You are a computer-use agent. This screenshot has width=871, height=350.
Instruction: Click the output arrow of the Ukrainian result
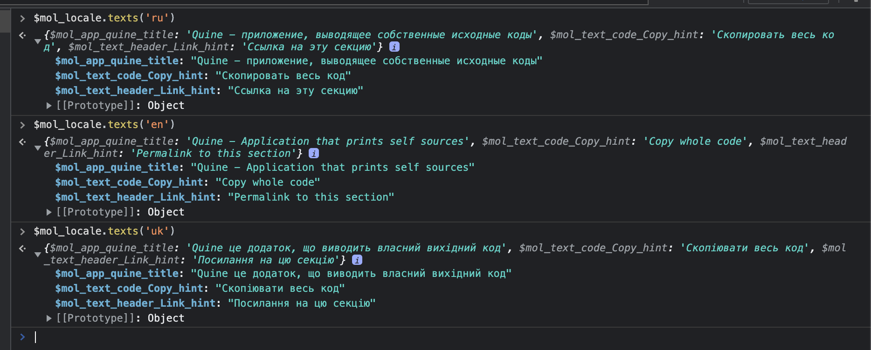(22, 248)
